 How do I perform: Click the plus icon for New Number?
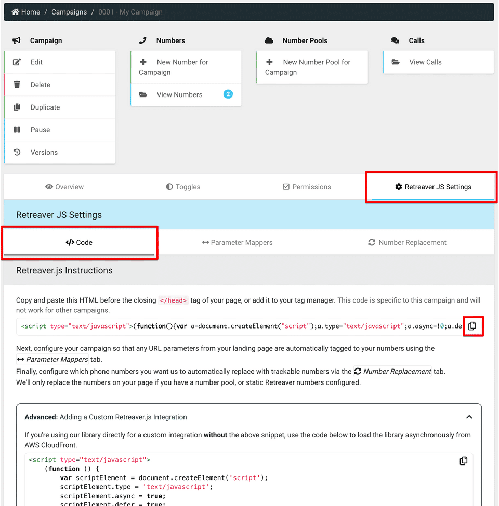(143, 62)
